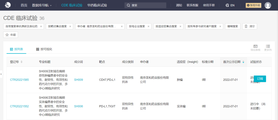278x120 pixels.
Task: Open 使用手册 link
Action: point(209,5)
